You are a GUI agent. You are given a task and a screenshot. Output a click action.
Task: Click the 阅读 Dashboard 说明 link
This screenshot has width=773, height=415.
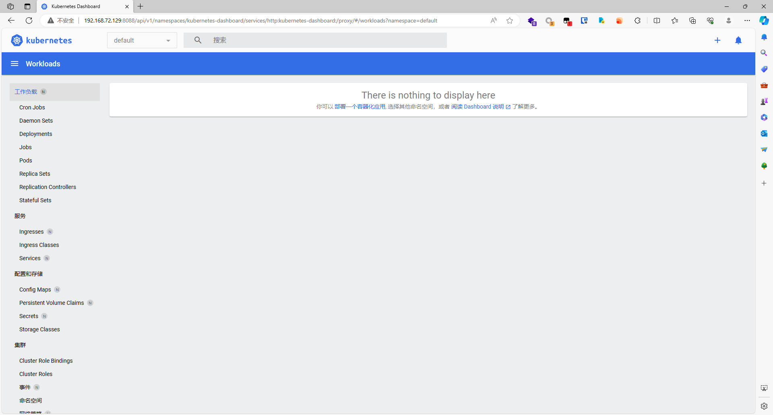click(481, 107)
